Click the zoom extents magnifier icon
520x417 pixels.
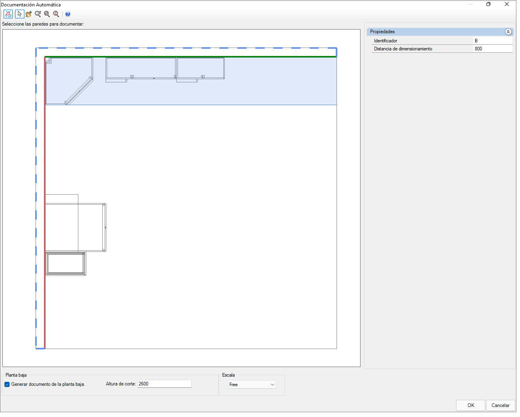coord(56,14)
